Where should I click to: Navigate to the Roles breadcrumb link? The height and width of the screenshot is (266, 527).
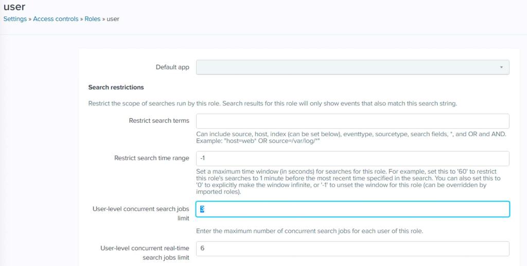[x=93, y=19]
